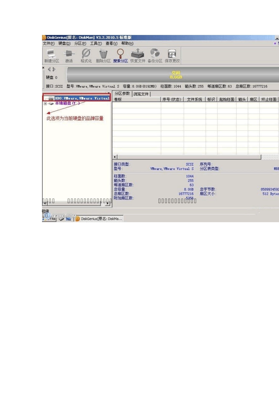
Task: Start 搜索分区 search partition tool
Action: tap(120, 56)
